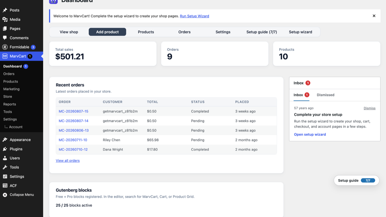The image size is (386, 217).
Task: Click the ACF grid icon
Action: (5, 186)
